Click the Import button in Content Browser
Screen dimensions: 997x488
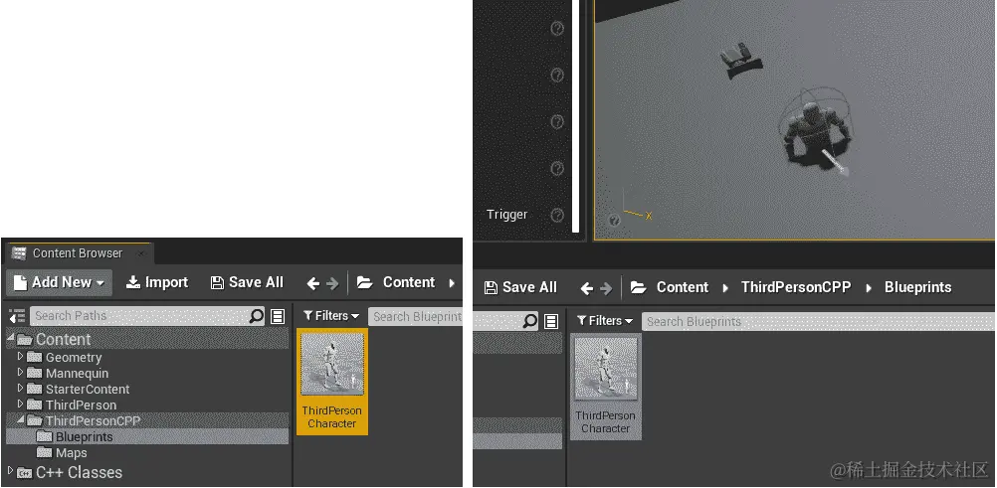[157, 282]
